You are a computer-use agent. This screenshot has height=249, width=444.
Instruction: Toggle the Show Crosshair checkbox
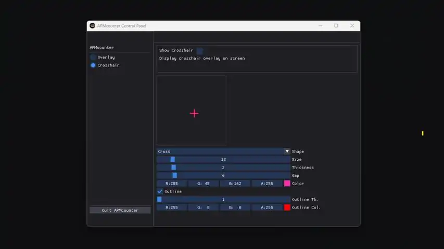tap(200, 50)
